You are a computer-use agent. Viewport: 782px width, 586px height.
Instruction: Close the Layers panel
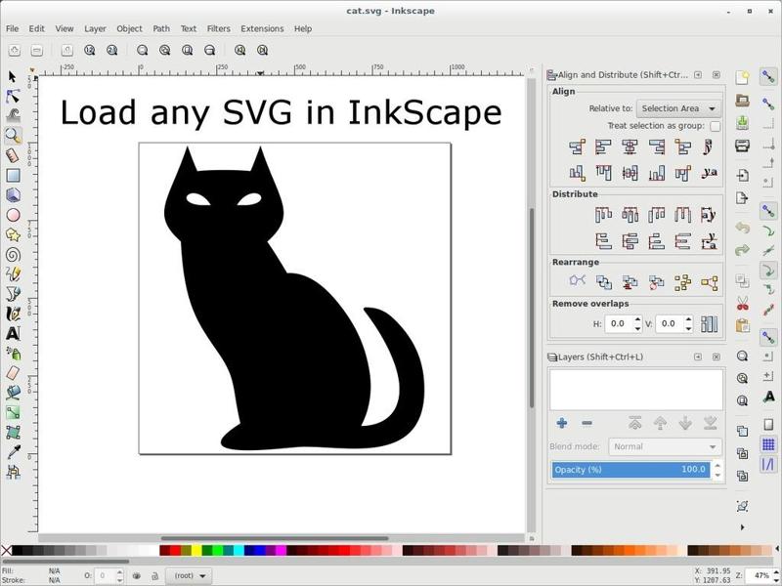click(x=717, y=356)
